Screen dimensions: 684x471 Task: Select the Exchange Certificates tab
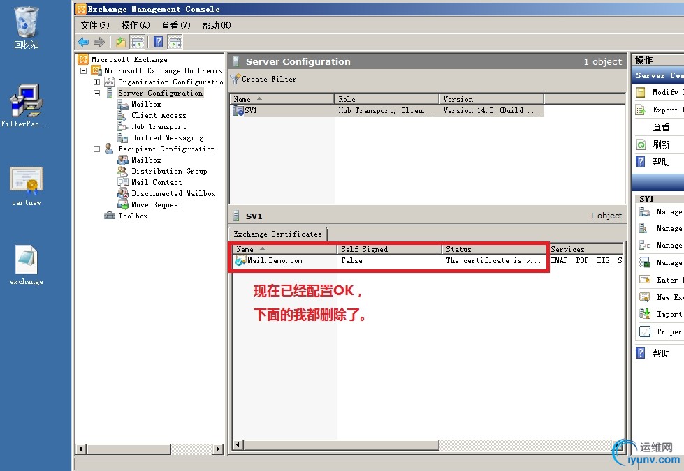tap(277, 234)
